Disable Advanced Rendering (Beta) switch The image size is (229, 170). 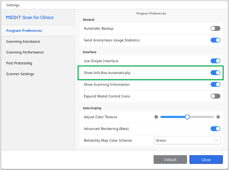click(215, 129)
